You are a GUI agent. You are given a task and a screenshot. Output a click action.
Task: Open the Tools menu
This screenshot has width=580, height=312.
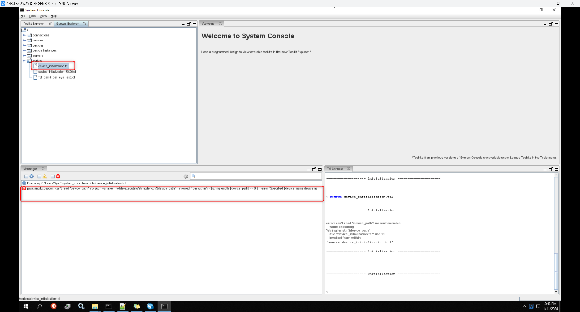[32, 16]
